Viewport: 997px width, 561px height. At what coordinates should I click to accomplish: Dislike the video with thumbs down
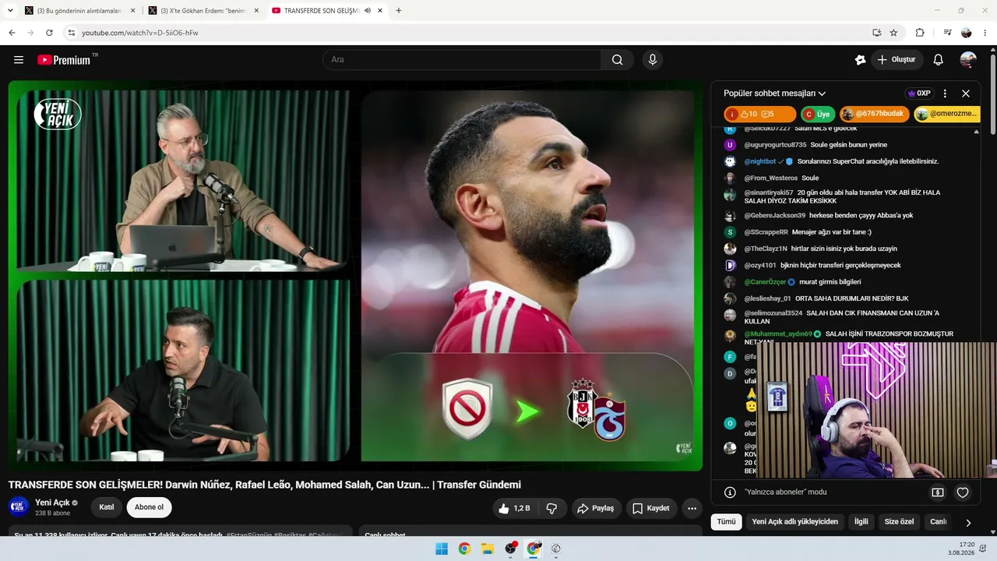click(x=551, y=508)
